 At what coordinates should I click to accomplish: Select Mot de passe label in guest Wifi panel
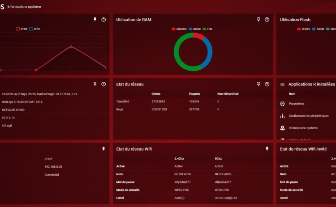289,182
